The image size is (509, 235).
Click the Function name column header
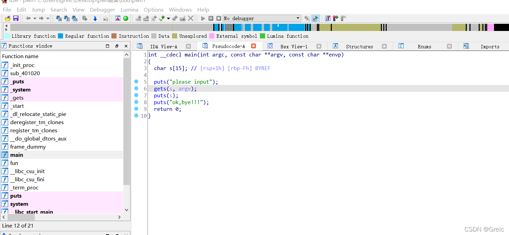coord(62,56)
